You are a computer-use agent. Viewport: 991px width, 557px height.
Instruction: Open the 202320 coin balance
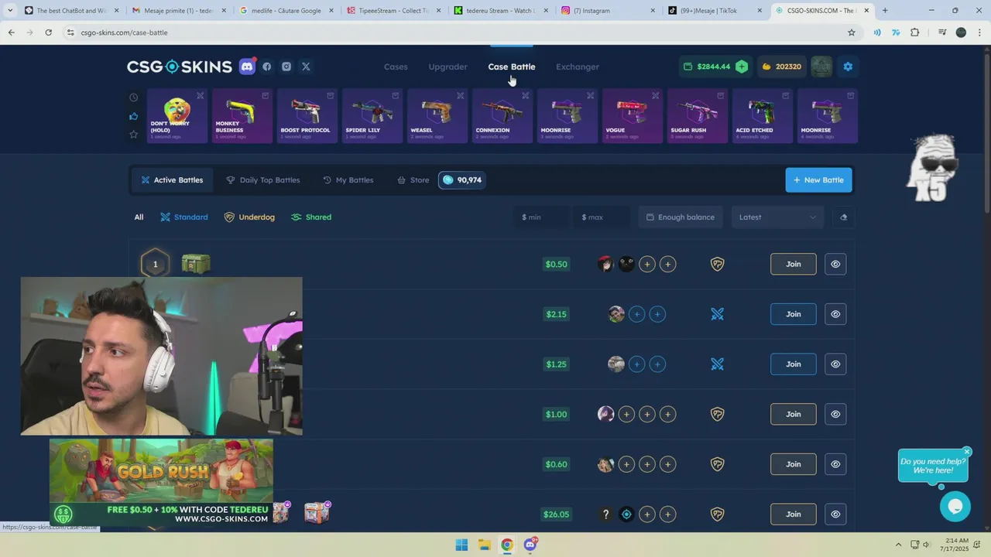coord(781,67)
